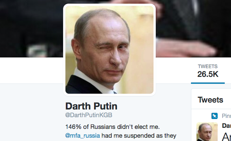231x141 pixels.
Task: Click bio text 'had me suspended as they'
Action: tap(139, 135)
